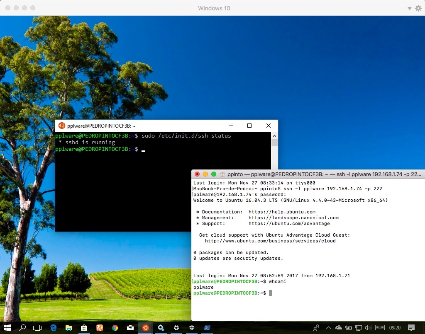The width and height of the screenshot is (425, 334).
Task: Open Task View from the taskbar
Action: coord(37,327)
